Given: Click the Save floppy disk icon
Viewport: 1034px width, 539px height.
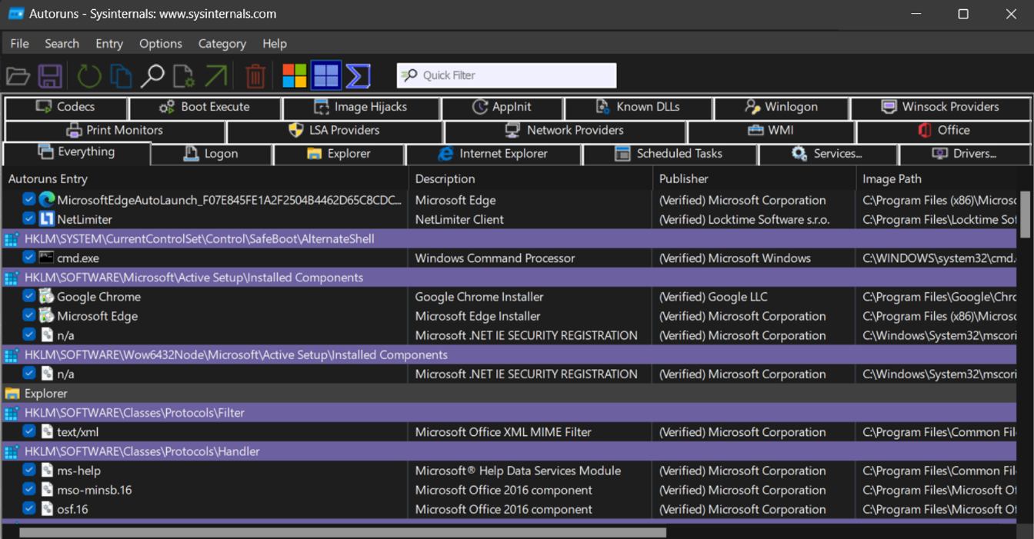Looking at the screenshot, I should pos(50,75).
